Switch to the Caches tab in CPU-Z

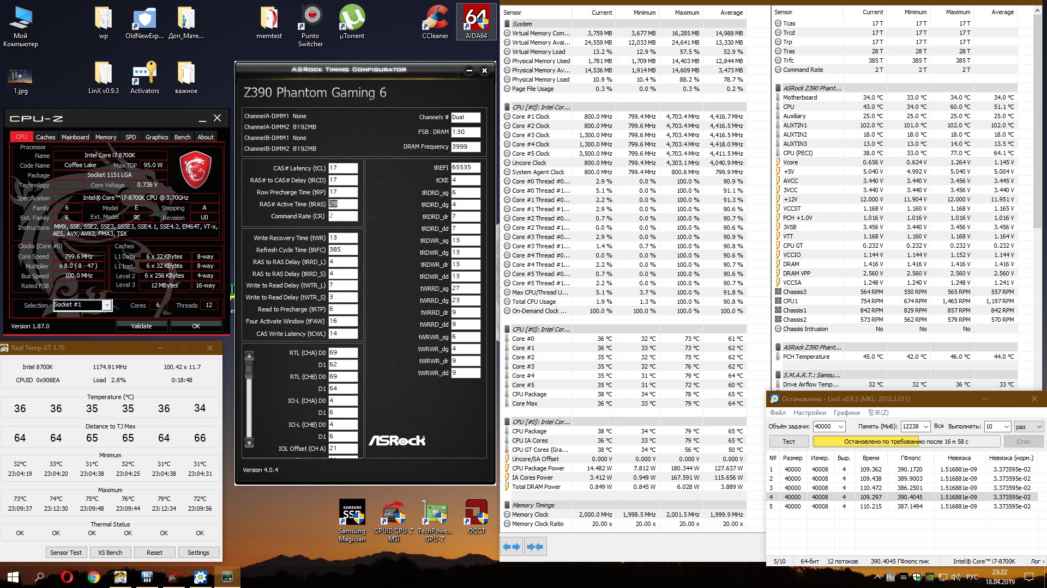click(x=46, y=137)
